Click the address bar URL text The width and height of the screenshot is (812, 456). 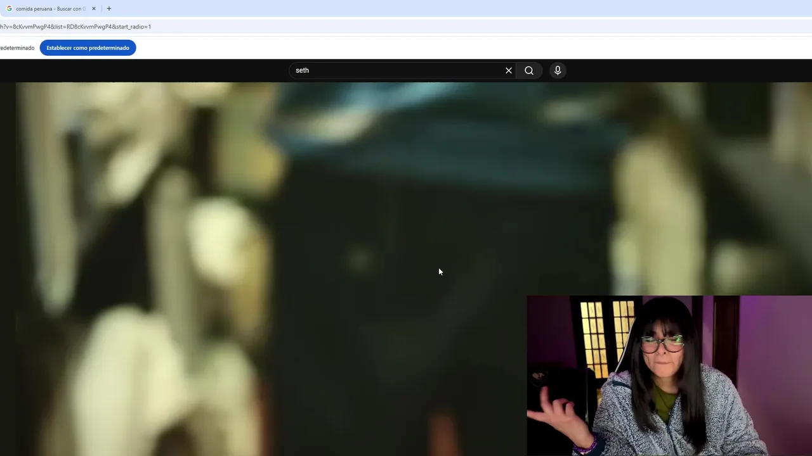(75, 27)
